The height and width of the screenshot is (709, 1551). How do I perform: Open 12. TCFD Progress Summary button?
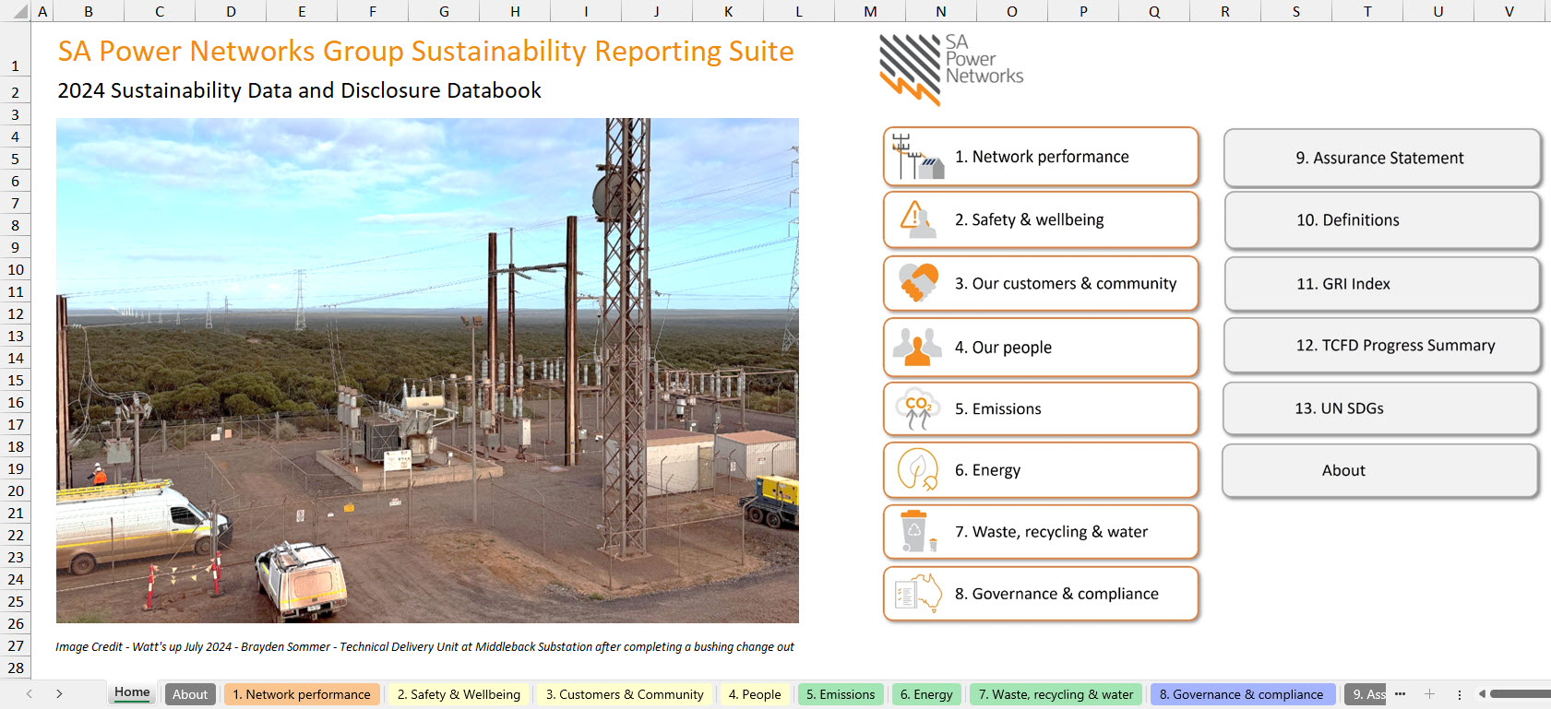(x=1382, y=346)
